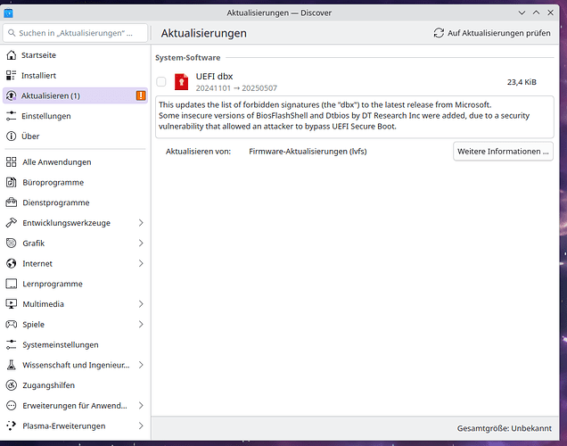This screenshot has height=446, width=567.
Task: Click Auf Aktualisierungen prüfen button
Action: tap(491, 33)
